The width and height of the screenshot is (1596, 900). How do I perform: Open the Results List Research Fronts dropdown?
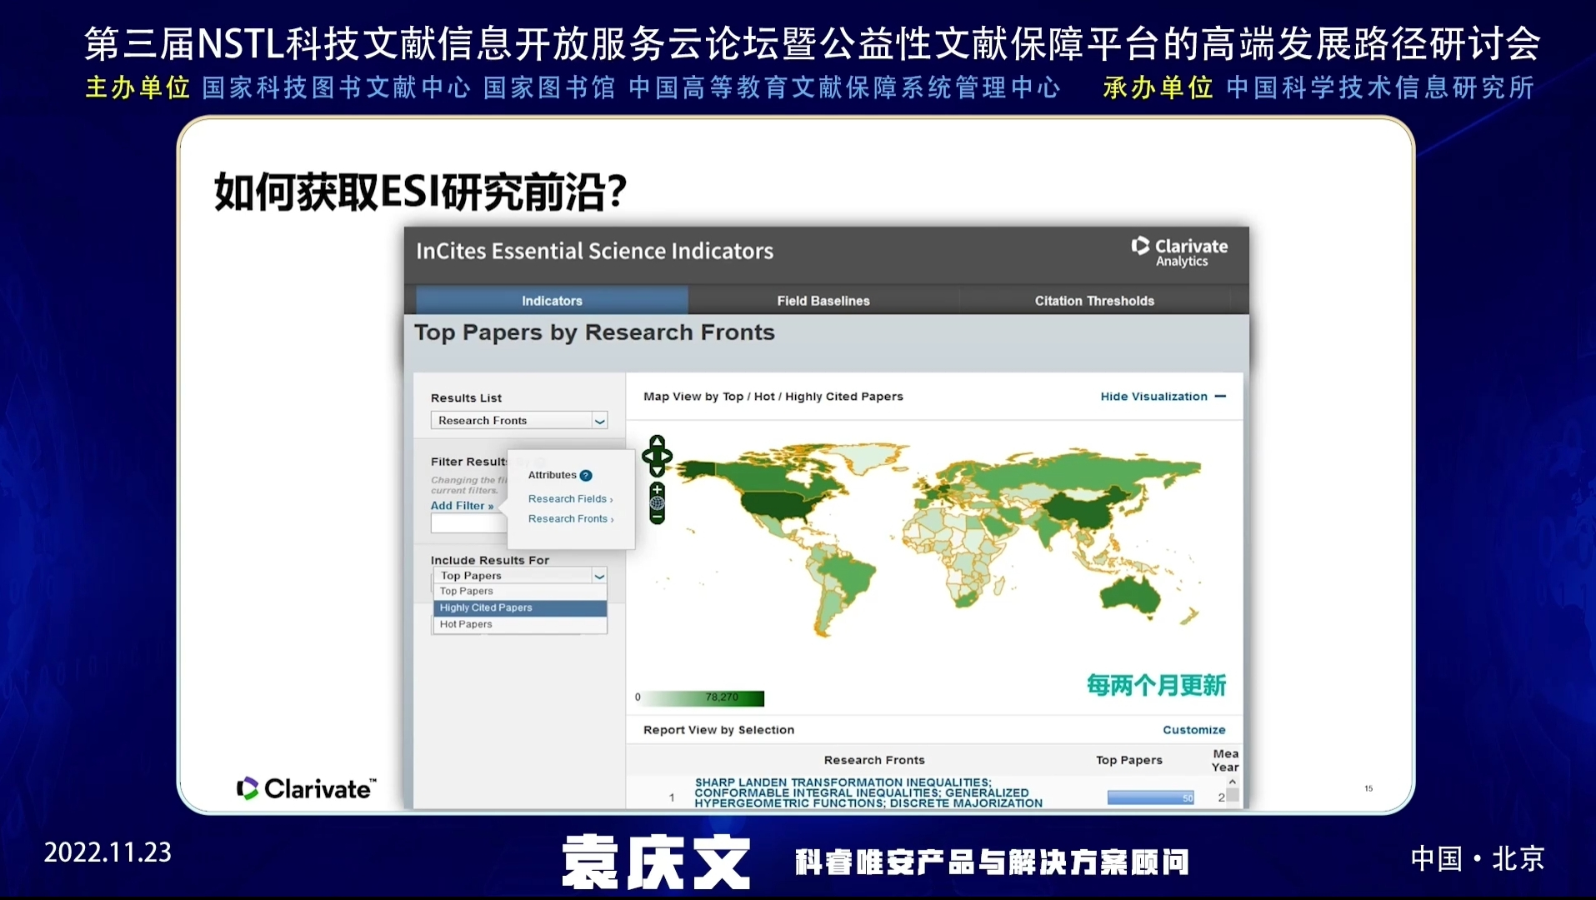pyautogui.click(x=518, y=420)
